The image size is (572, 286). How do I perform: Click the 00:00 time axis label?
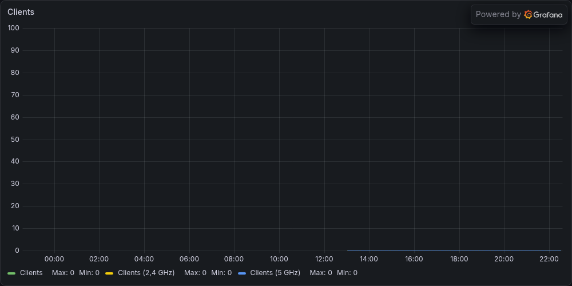click(x=54, y=259)
